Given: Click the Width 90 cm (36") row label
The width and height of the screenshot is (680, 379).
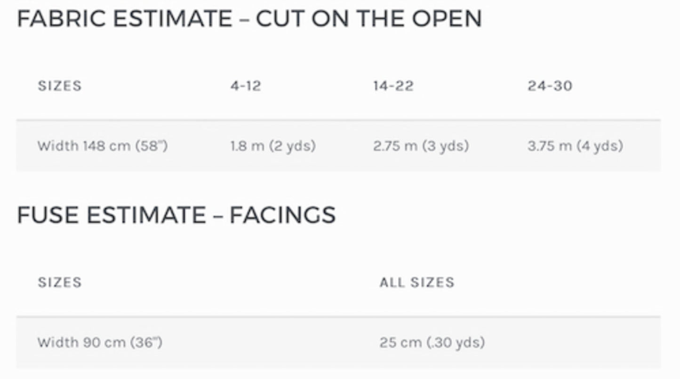Looking at the screenshot, I should pyautogui.click(x=100, y=342).
